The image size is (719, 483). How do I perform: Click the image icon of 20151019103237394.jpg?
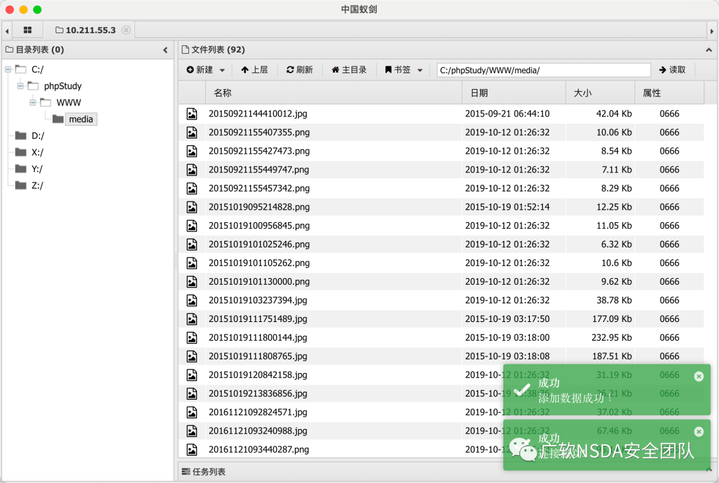tap(192, 300)
